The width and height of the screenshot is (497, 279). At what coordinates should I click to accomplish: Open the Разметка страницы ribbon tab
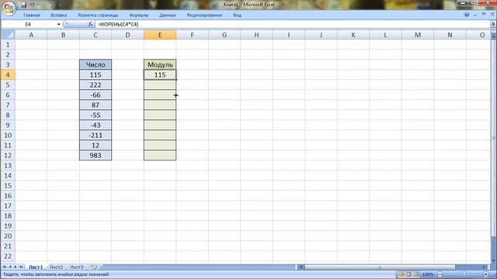[98, 15]
